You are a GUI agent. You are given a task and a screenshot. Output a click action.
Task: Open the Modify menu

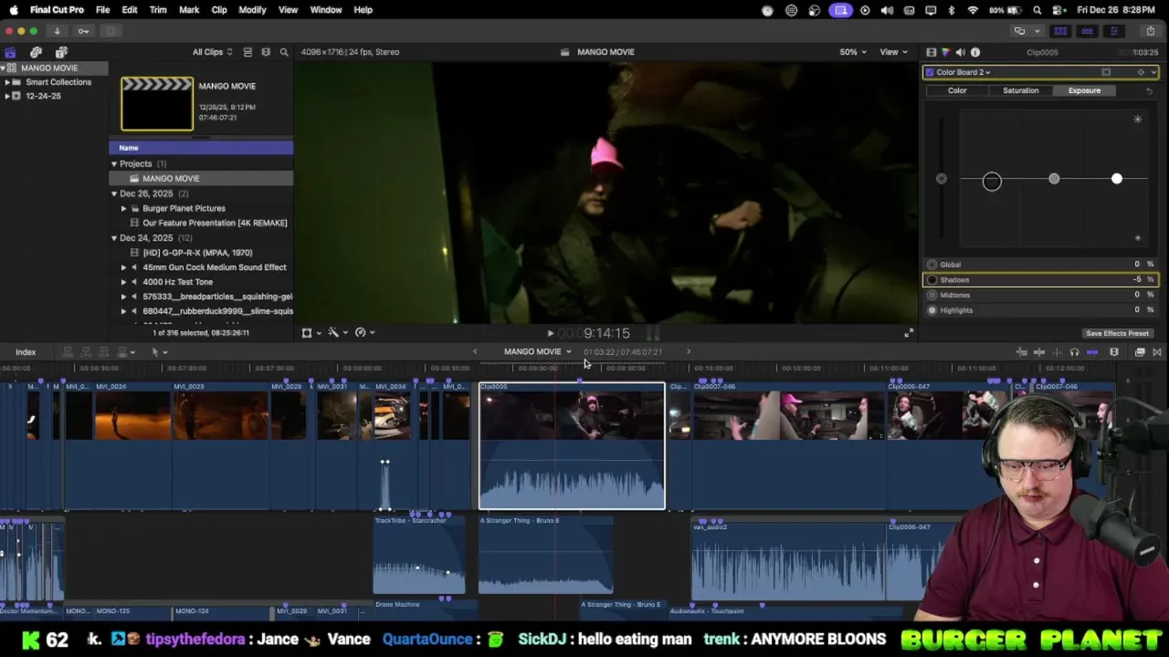[252, 10]
